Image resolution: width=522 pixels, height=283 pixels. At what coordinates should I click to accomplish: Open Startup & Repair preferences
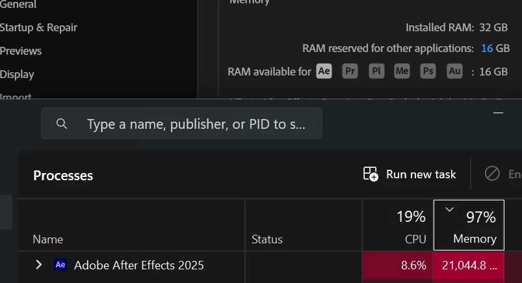(x=38, y=28)
